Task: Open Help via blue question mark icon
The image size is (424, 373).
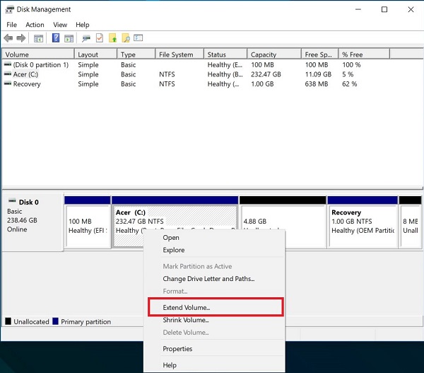Action: 56,38
